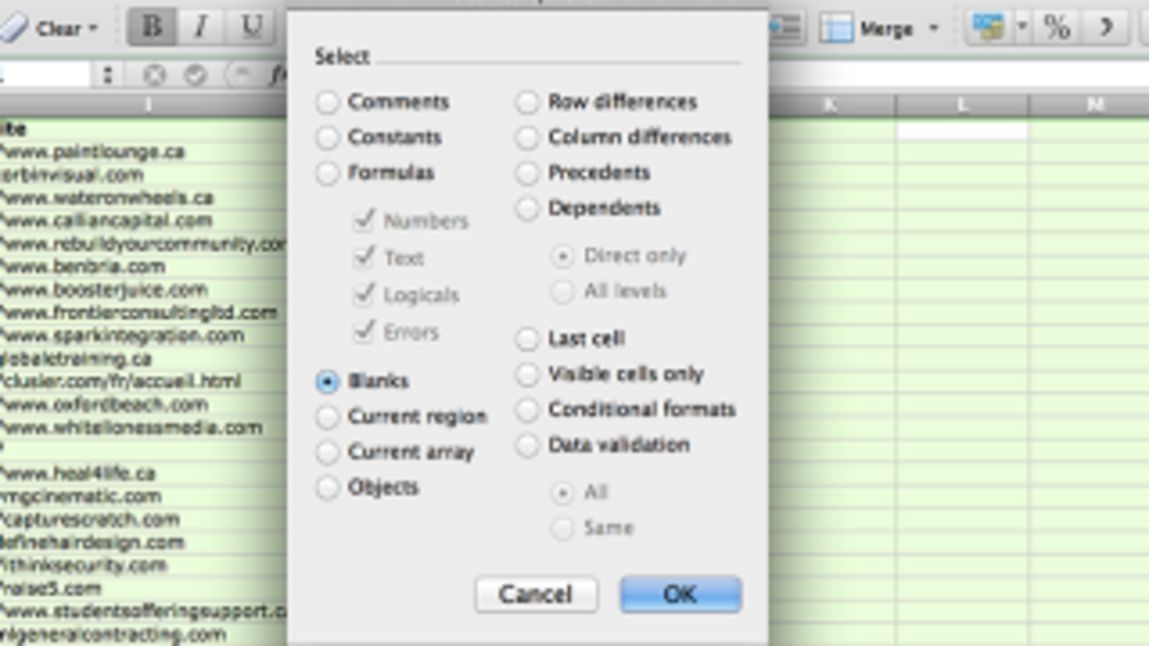Pick the Row differences radio button
The width and height of the screenshot is (1149, 646).
coord(528,102)
